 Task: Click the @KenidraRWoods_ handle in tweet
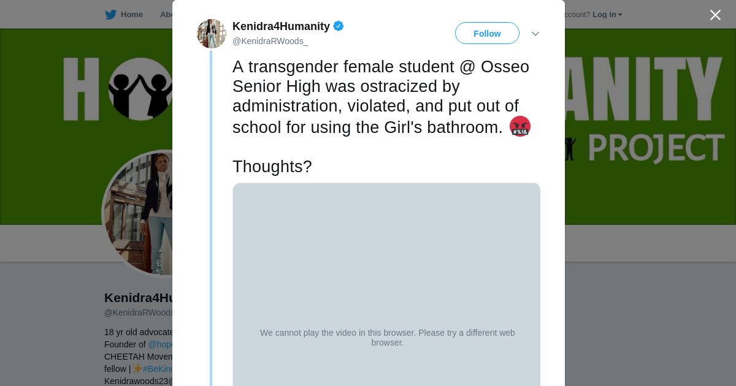coord(270,41)
